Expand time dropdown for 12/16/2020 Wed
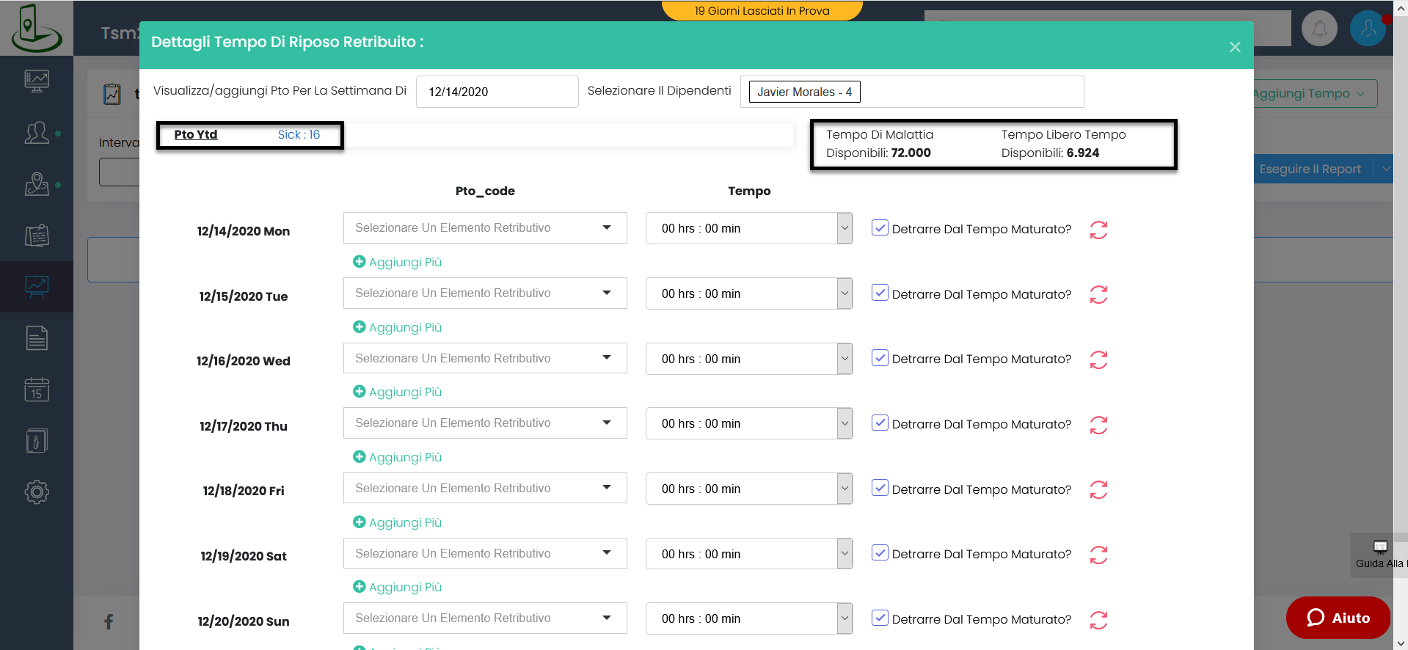 point(845,359)
